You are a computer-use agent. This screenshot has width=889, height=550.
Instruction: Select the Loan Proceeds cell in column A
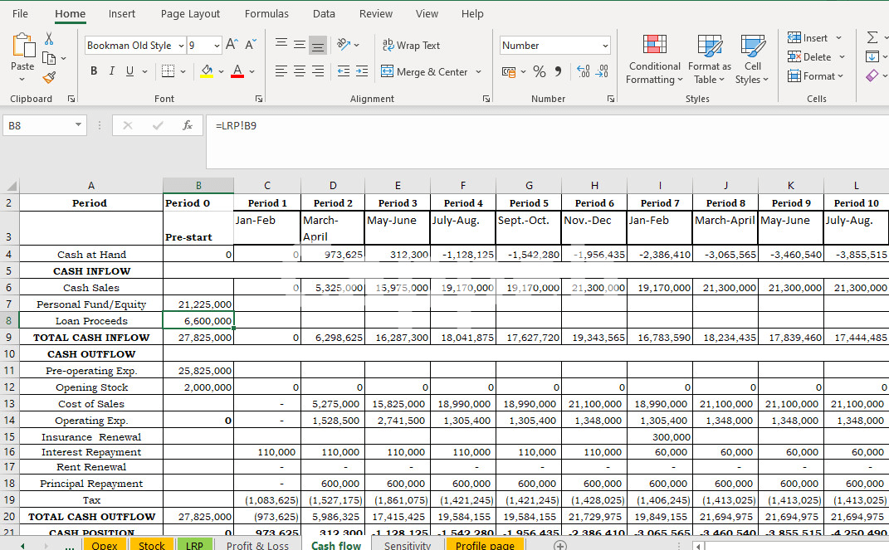(91, 321)
